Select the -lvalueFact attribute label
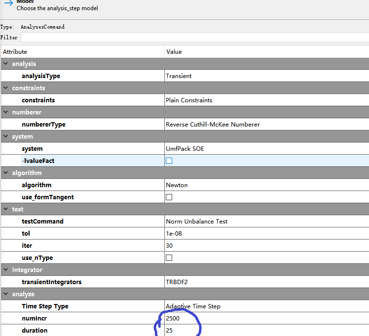This screenshot has width=369, height=336. click(x=38, y=160)
